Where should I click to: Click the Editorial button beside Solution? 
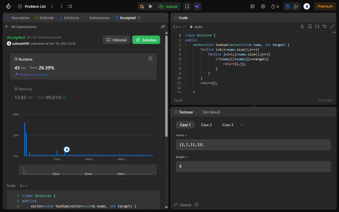click(116, 40)
